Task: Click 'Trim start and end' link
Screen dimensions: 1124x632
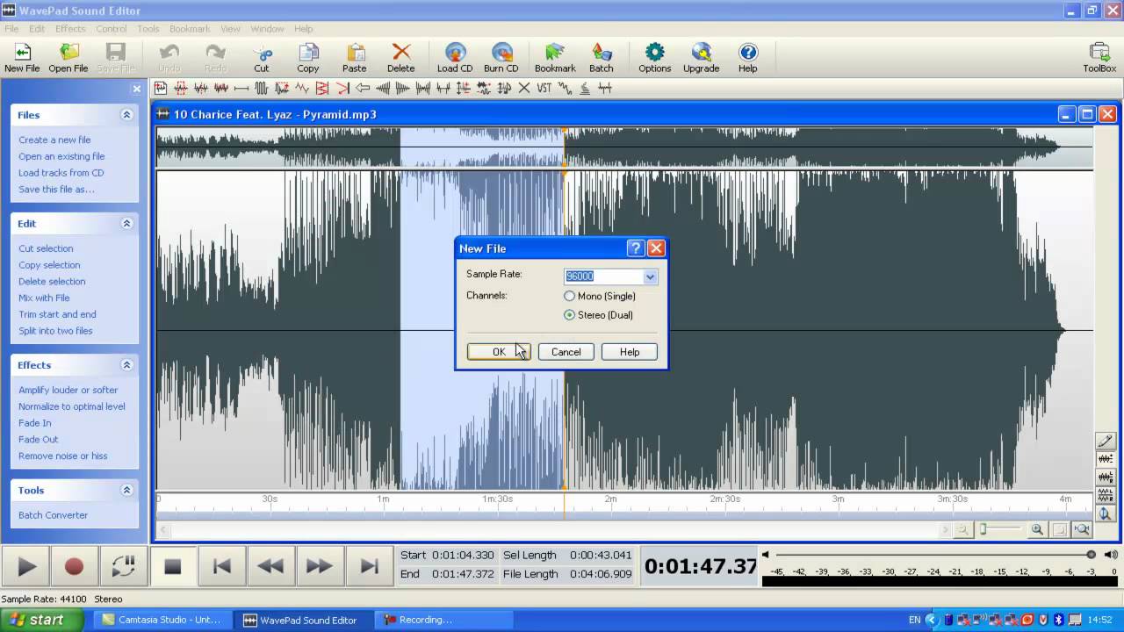Action: click(57, 314)
